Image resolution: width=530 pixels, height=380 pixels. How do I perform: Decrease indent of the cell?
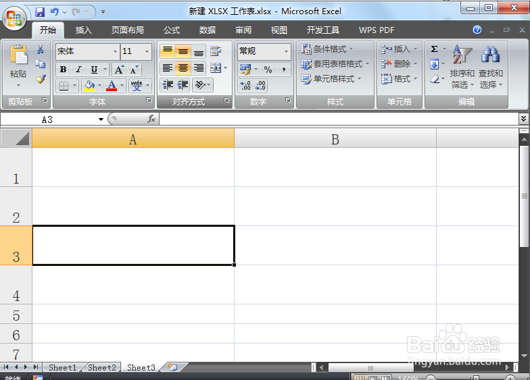pyautogui.click(x=168, y=85)
